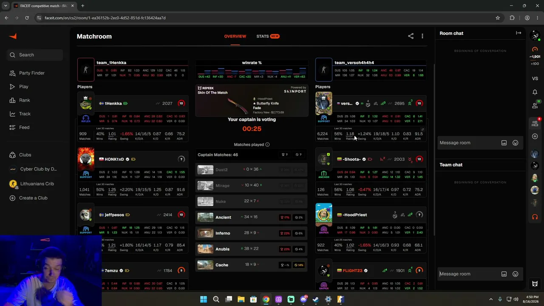The height and width of the screenshot is (306, 544).
Task: Open Cyber Club by D... club
Action: 34,169
